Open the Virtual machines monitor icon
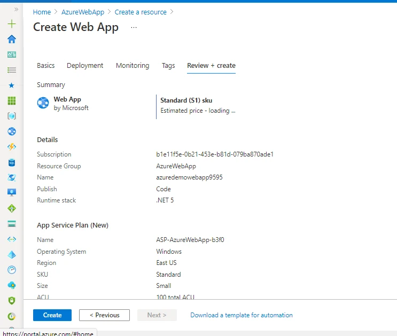397x336 pixels. (x=12, y=193)
